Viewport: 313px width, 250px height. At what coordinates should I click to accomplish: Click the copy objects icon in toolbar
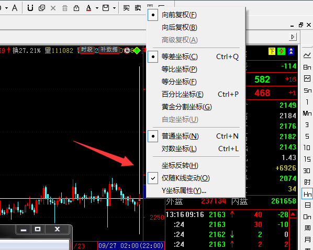(x=42, y=8)
